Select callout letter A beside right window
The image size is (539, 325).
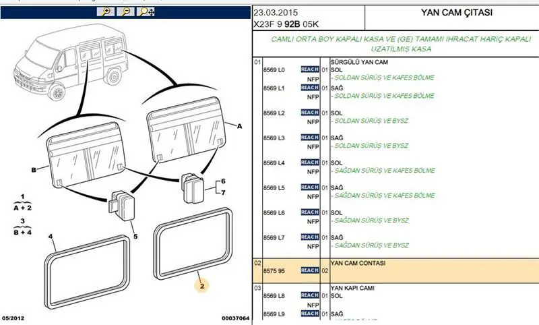pos(239,126)
